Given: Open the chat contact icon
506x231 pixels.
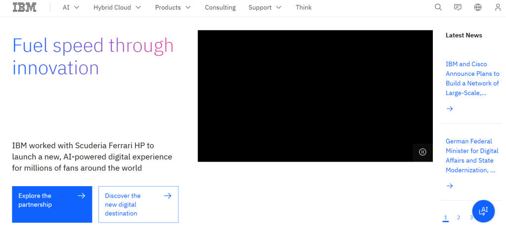Looking at the screenshot, I should tap(458, 7).
